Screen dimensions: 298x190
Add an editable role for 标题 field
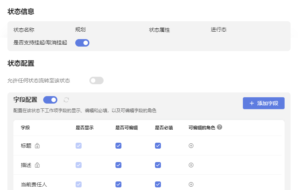coord(191,146)
